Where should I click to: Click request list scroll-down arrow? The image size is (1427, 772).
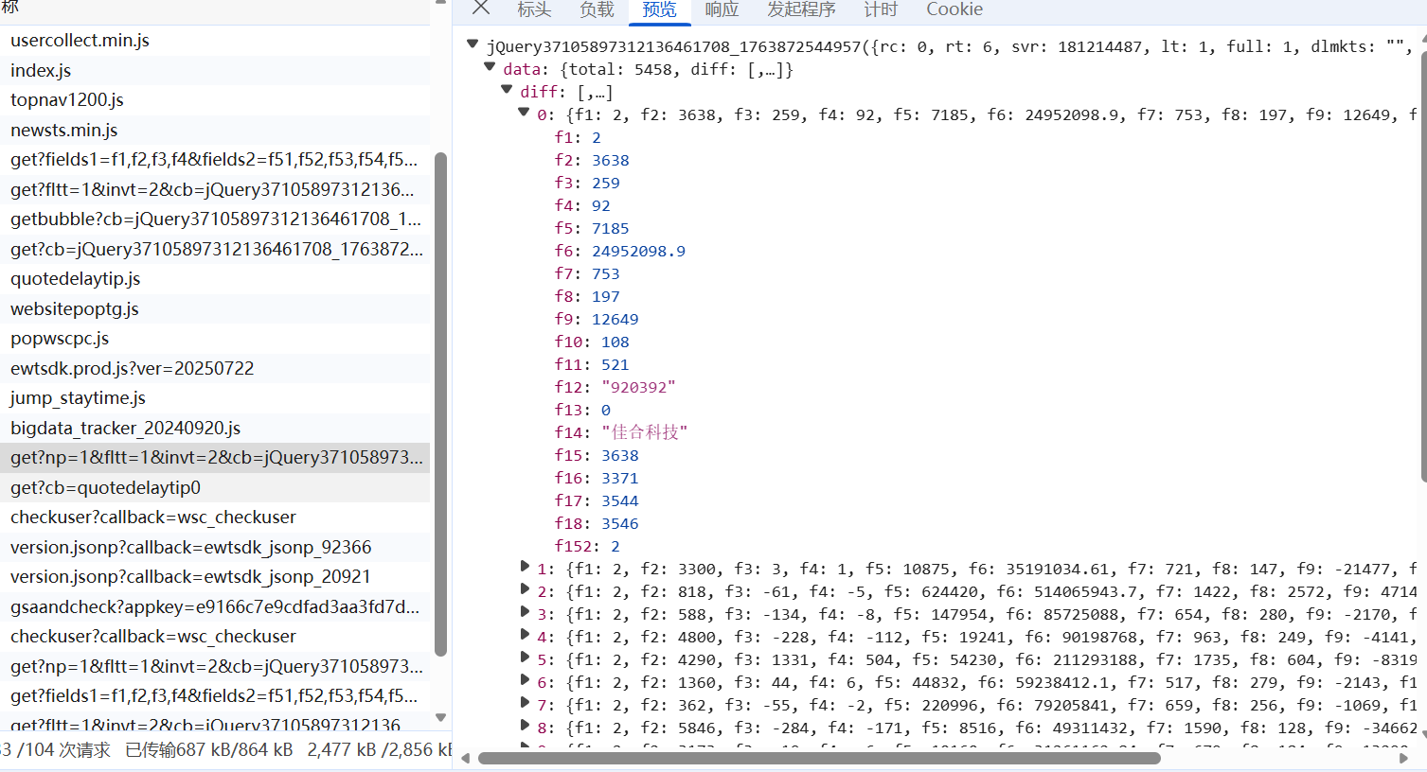[440, 718]
